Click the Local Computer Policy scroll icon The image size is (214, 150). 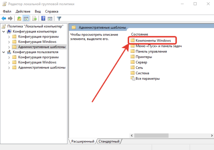pyautogui.click(x=4, y=26)
